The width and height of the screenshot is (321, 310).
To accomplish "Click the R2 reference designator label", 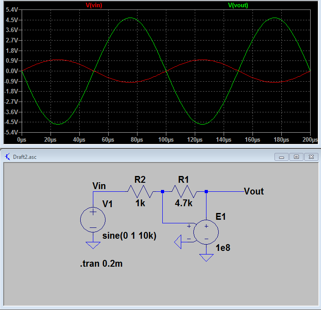I will click(x=140, y=180).
